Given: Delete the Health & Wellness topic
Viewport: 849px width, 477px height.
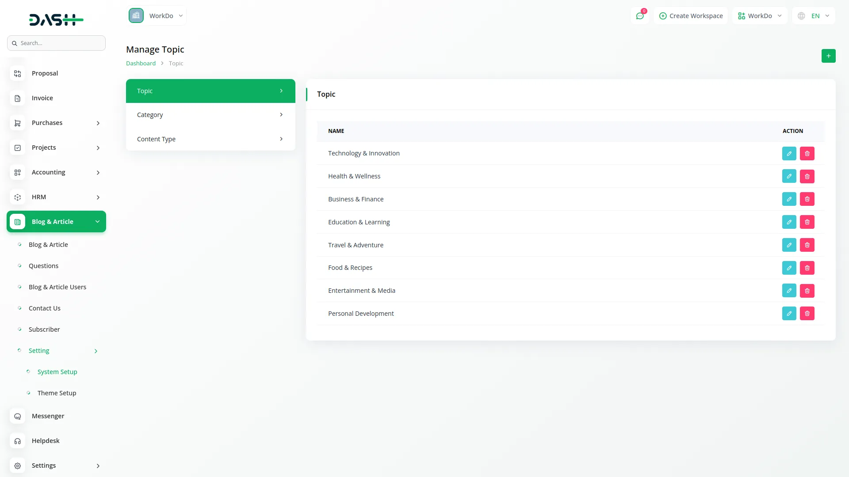Looking at the screenshot, I should [x=807, y=176].
